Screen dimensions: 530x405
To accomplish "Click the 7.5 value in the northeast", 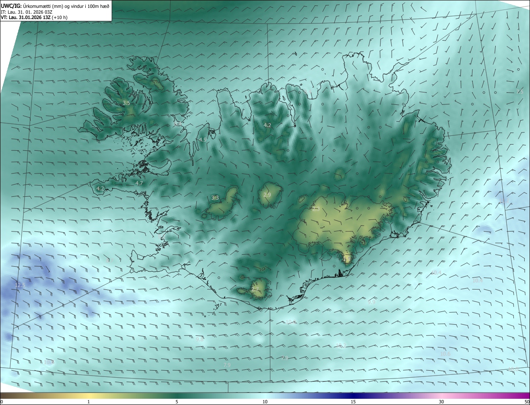I will tap(520, 92).
